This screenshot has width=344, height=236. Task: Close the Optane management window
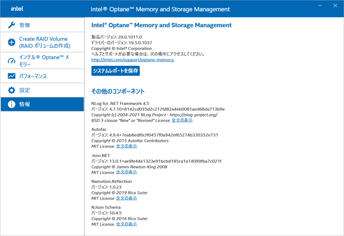click(335, 6)
